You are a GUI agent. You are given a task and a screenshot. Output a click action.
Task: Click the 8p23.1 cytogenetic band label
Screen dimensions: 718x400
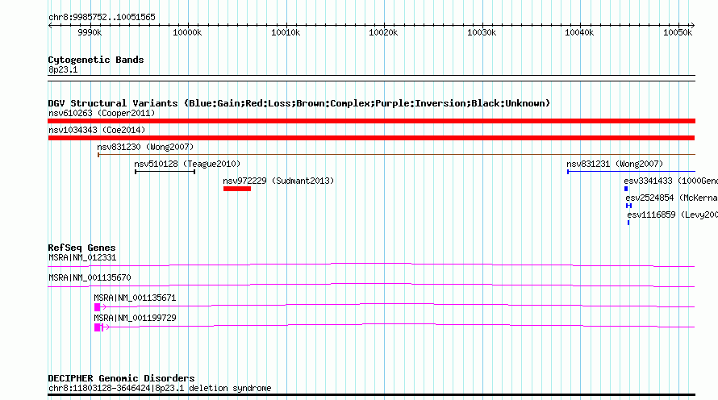(x=63, y=69)
